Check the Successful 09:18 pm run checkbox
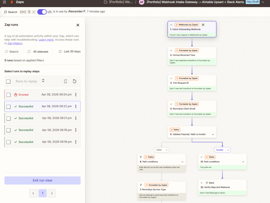The width and height of the screenshot is (270, 203). (8, 142)
